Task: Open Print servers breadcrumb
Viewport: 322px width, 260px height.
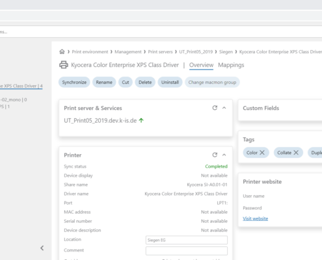Action: (160, 52)
